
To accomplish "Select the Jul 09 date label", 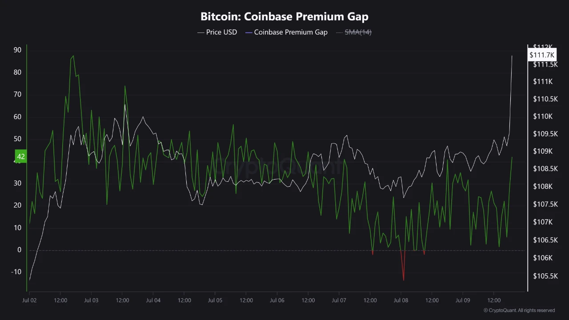I will coord(463,300).
